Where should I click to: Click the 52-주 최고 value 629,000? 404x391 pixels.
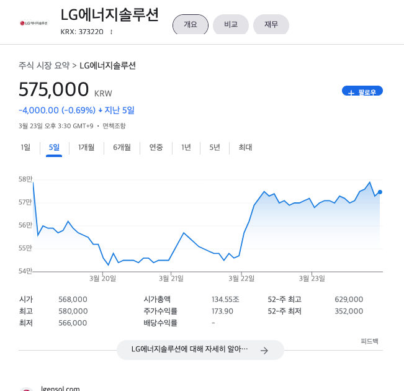click(349, 299)
